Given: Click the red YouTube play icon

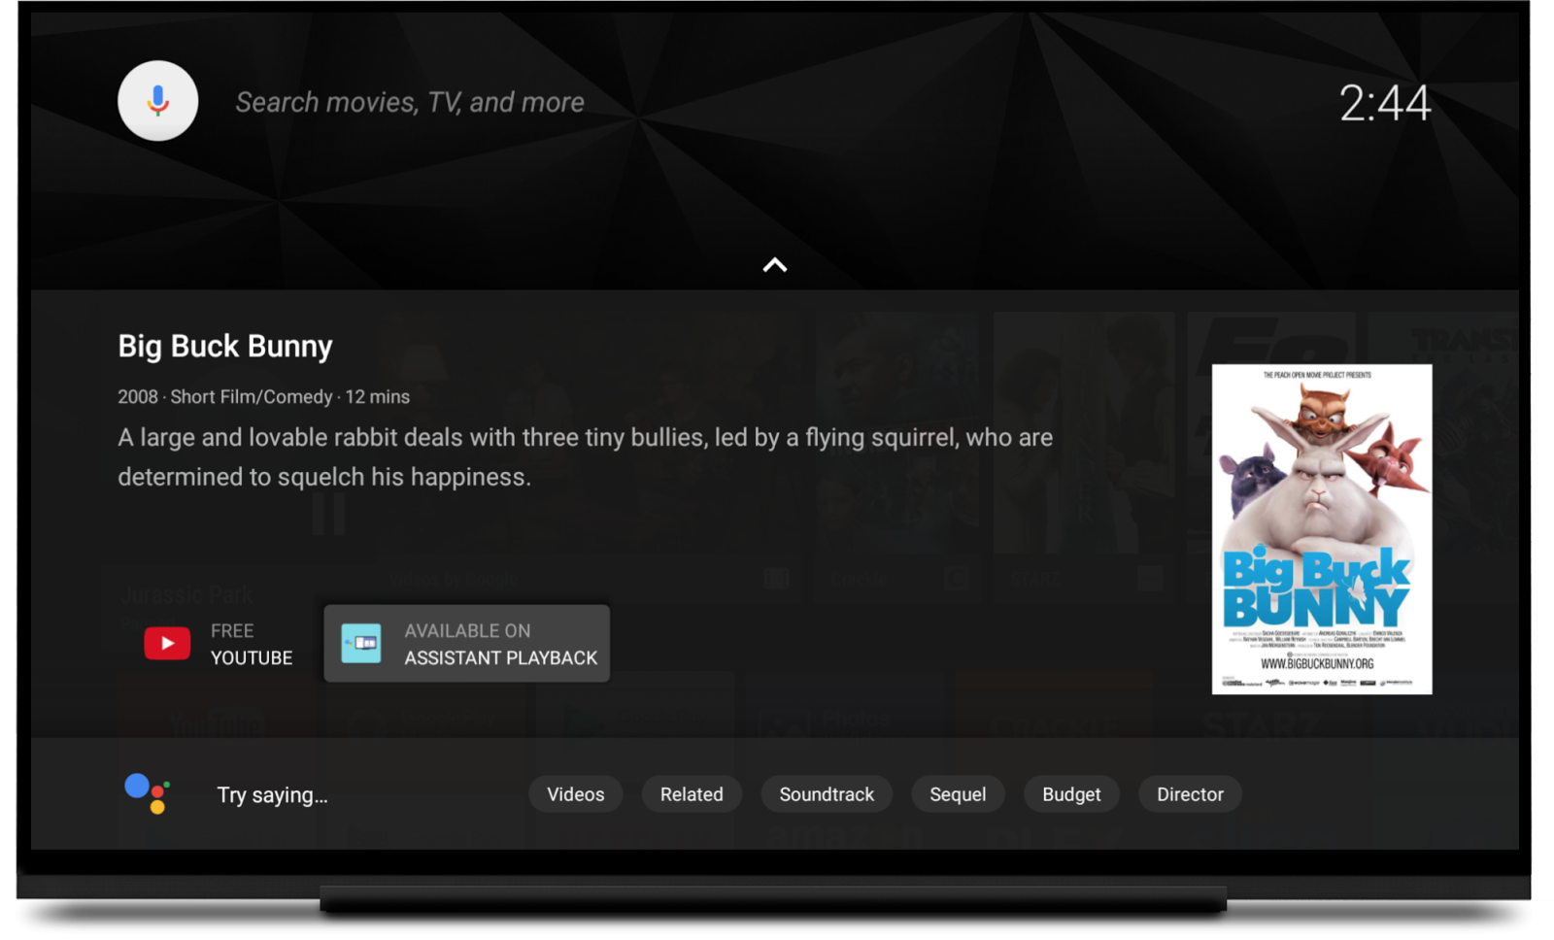Looking at the screenshot, I should (167, 642).
